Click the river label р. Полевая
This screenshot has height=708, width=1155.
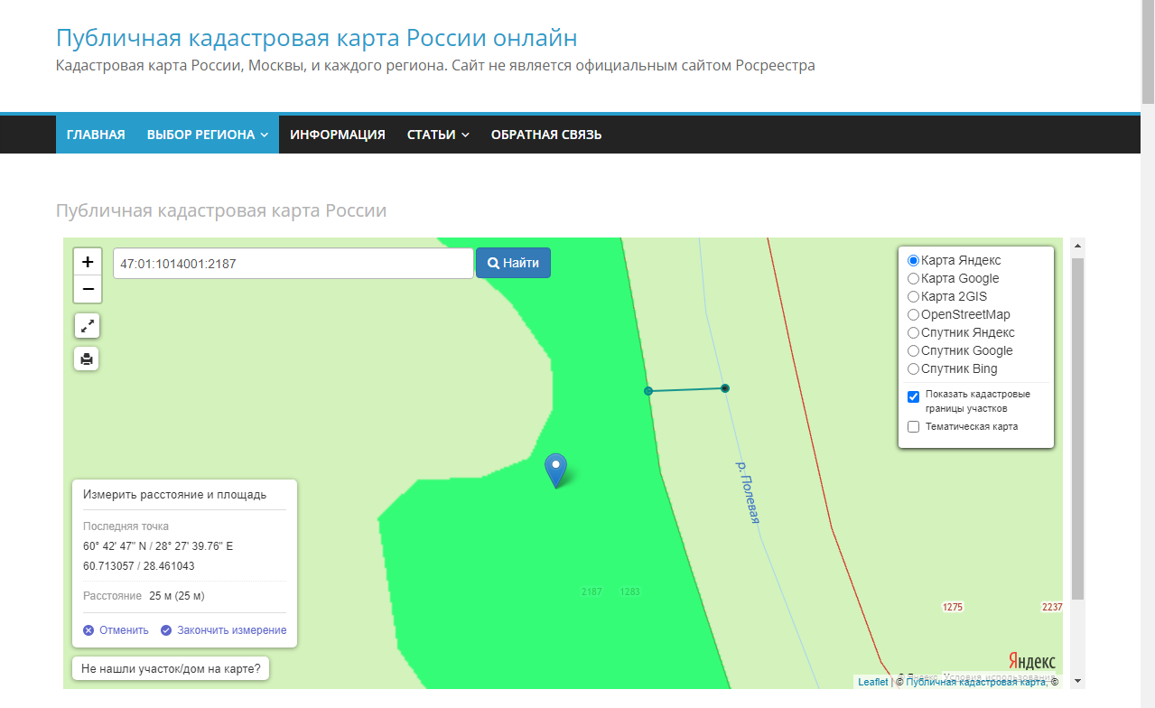tap(749, 491)
